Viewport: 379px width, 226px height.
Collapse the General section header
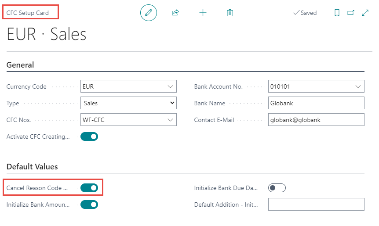click(20, 65)
